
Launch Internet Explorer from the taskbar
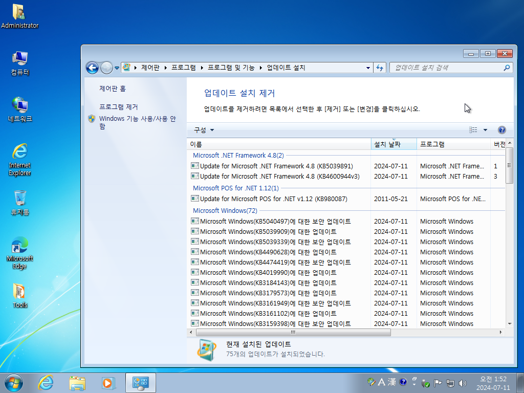coord(46,383)
